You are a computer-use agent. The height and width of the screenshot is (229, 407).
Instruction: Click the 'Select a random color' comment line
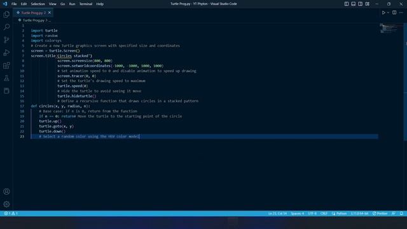click(89, 136)
